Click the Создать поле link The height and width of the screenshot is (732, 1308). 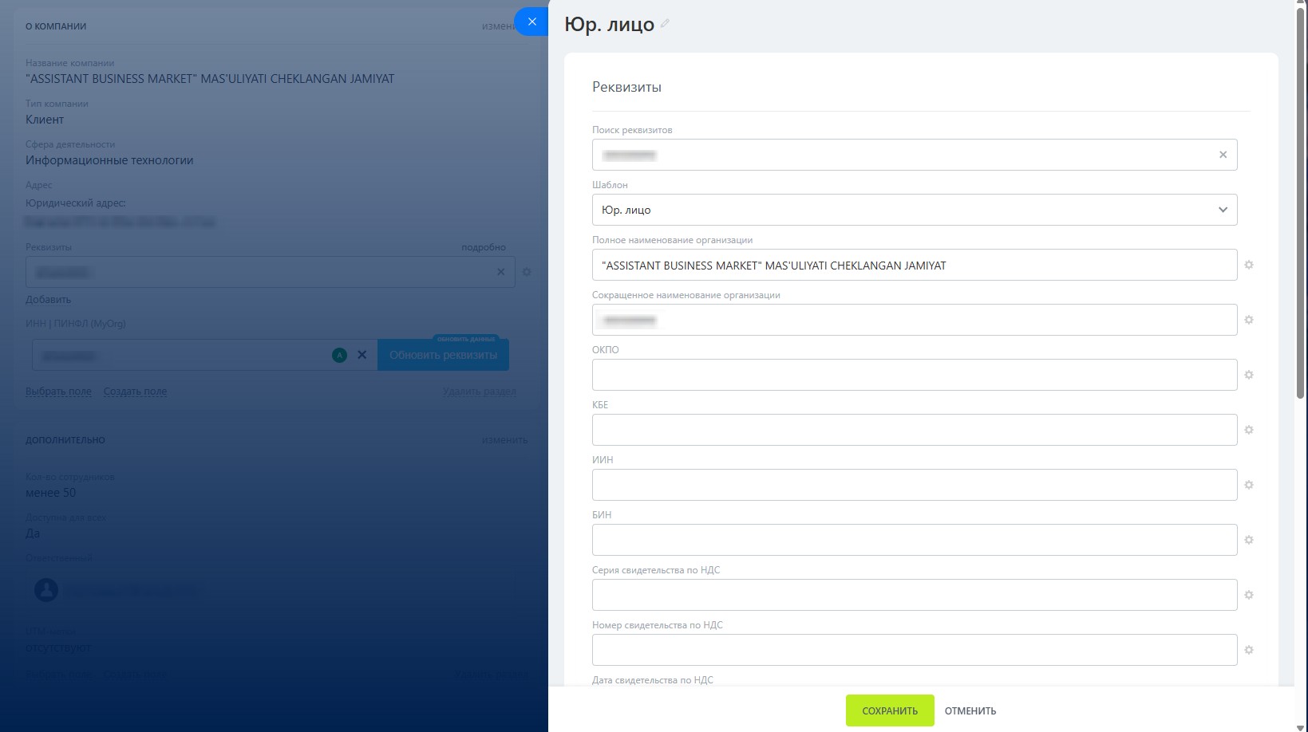coord(135,392)
